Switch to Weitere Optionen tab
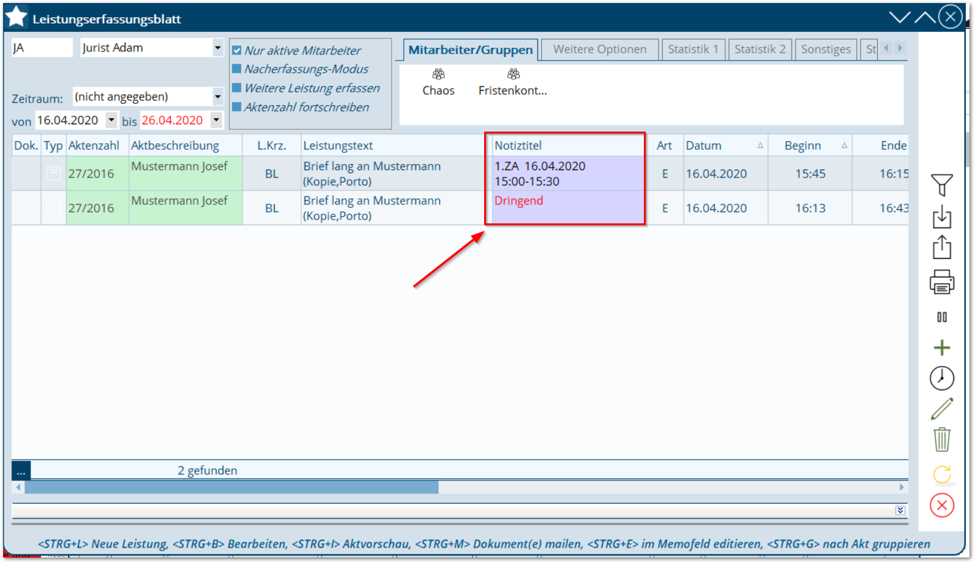The width and height of the screenshot is (975, 563). point(599,50)
